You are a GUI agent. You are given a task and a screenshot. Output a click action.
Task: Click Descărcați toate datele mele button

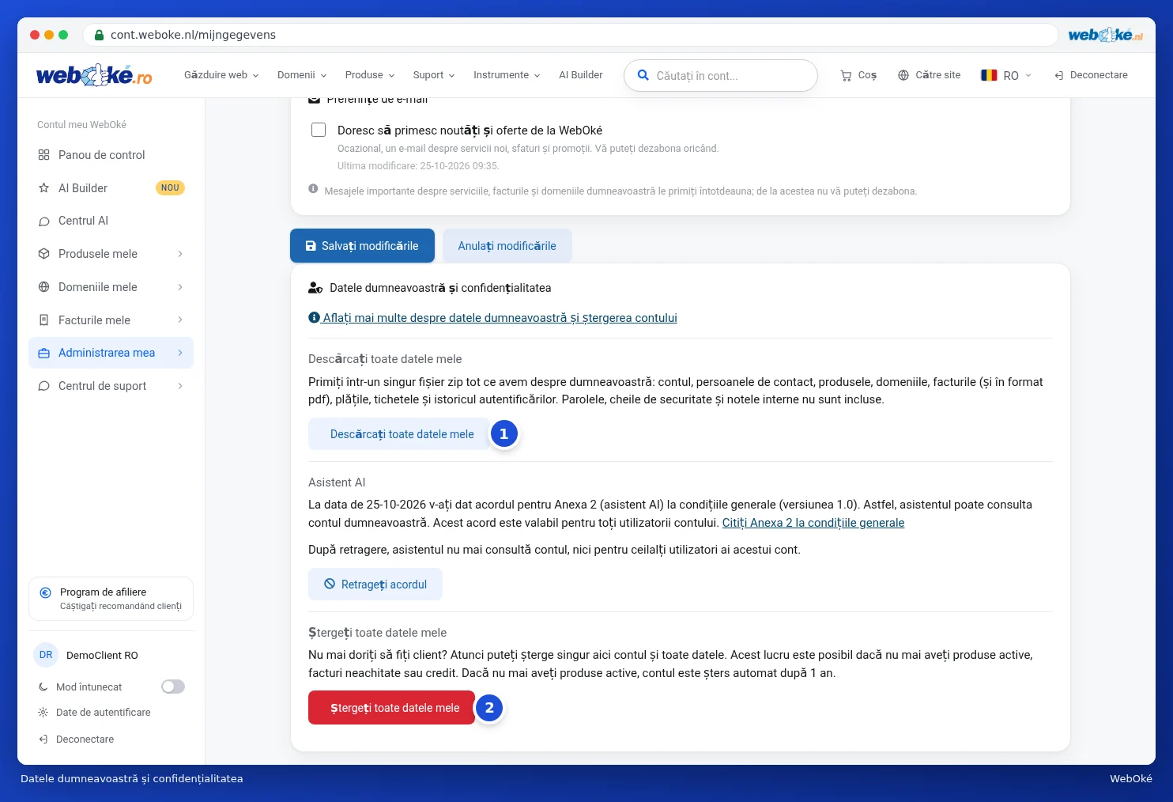click(x=399, y=434)
